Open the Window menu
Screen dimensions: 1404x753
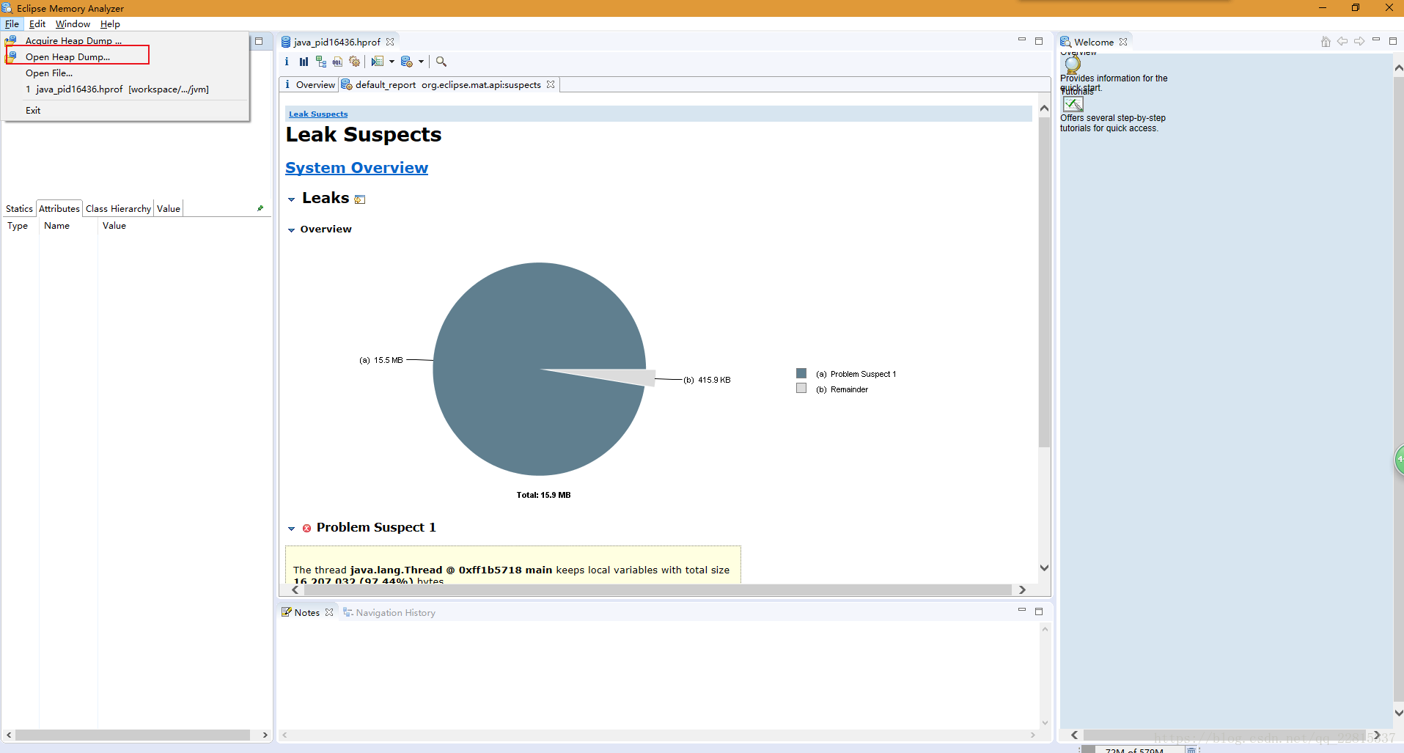coord(73,24)
